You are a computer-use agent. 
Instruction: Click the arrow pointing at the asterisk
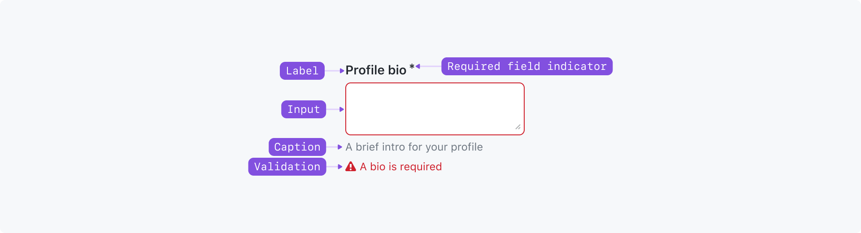pos(418,66)
